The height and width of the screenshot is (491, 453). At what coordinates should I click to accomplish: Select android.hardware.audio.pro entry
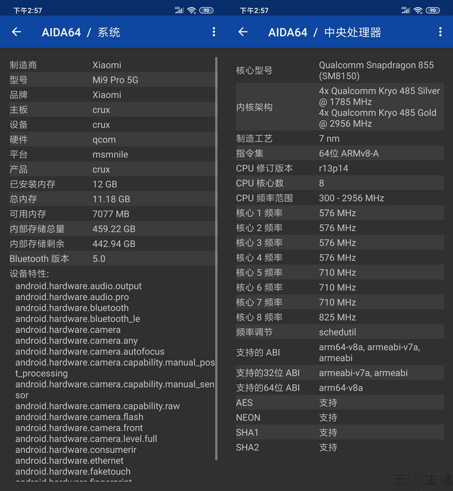(x=72, y=297)
